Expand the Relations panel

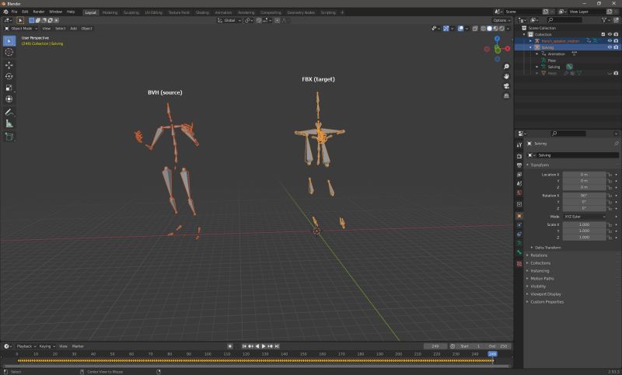point(539,255)
